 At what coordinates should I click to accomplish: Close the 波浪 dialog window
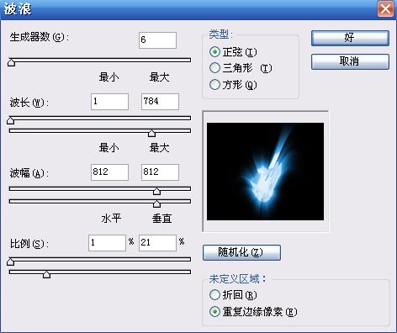point(385,9)
